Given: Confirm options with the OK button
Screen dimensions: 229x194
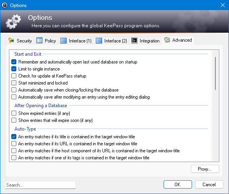Looking at the screenshot, I should pyautogui.click(x=178, y=185).
